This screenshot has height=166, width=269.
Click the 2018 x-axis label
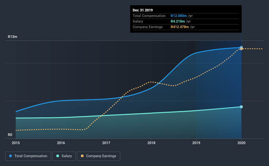(151, 143)
